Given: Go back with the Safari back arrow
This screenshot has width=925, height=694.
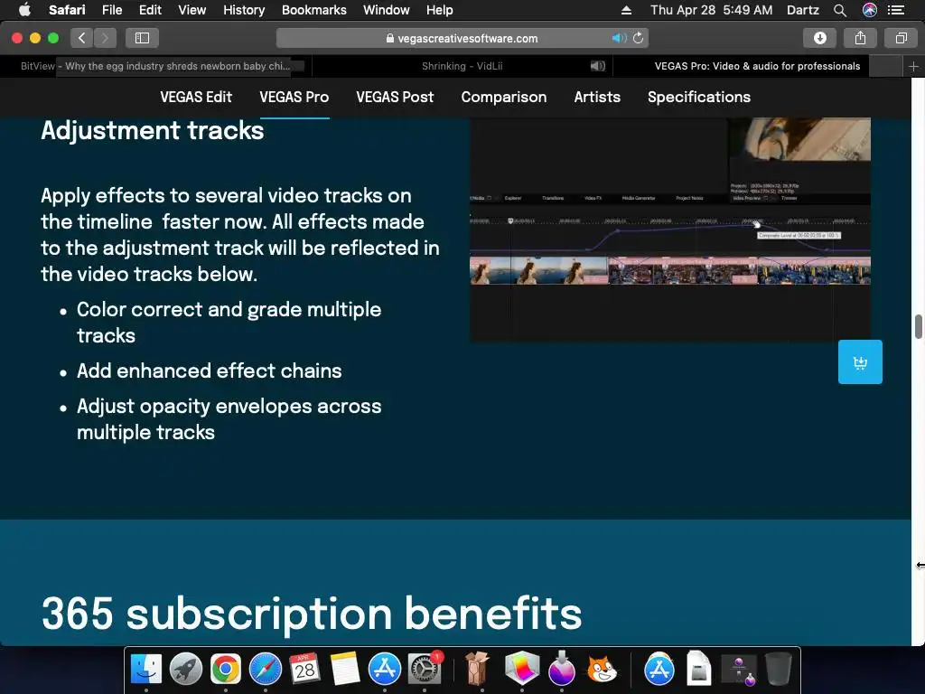Looking at the screenshot, I should (82, 38).
